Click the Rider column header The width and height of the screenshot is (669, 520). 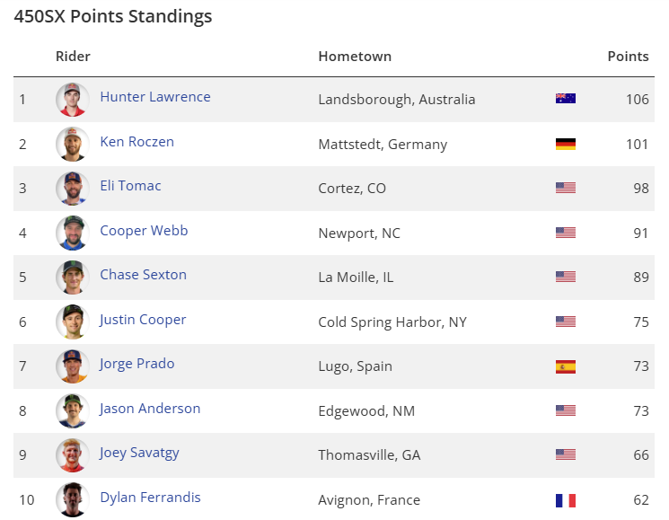73,56
